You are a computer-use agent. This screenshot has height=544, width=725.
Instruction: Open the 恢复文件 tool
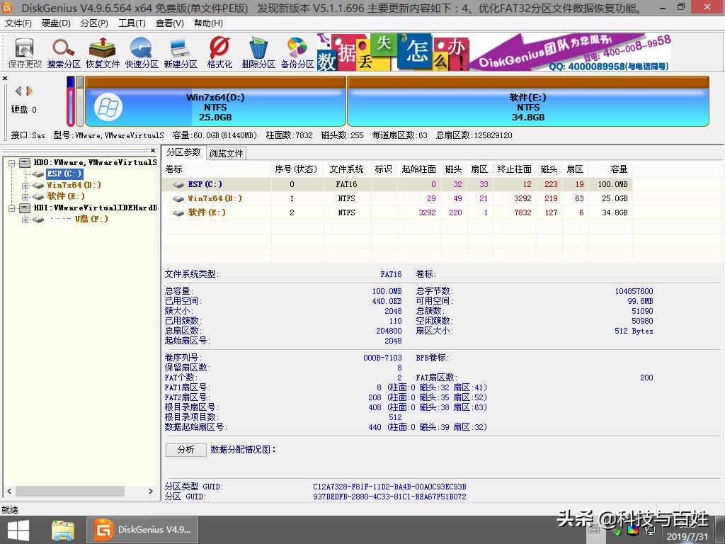[x=103, y=52]
